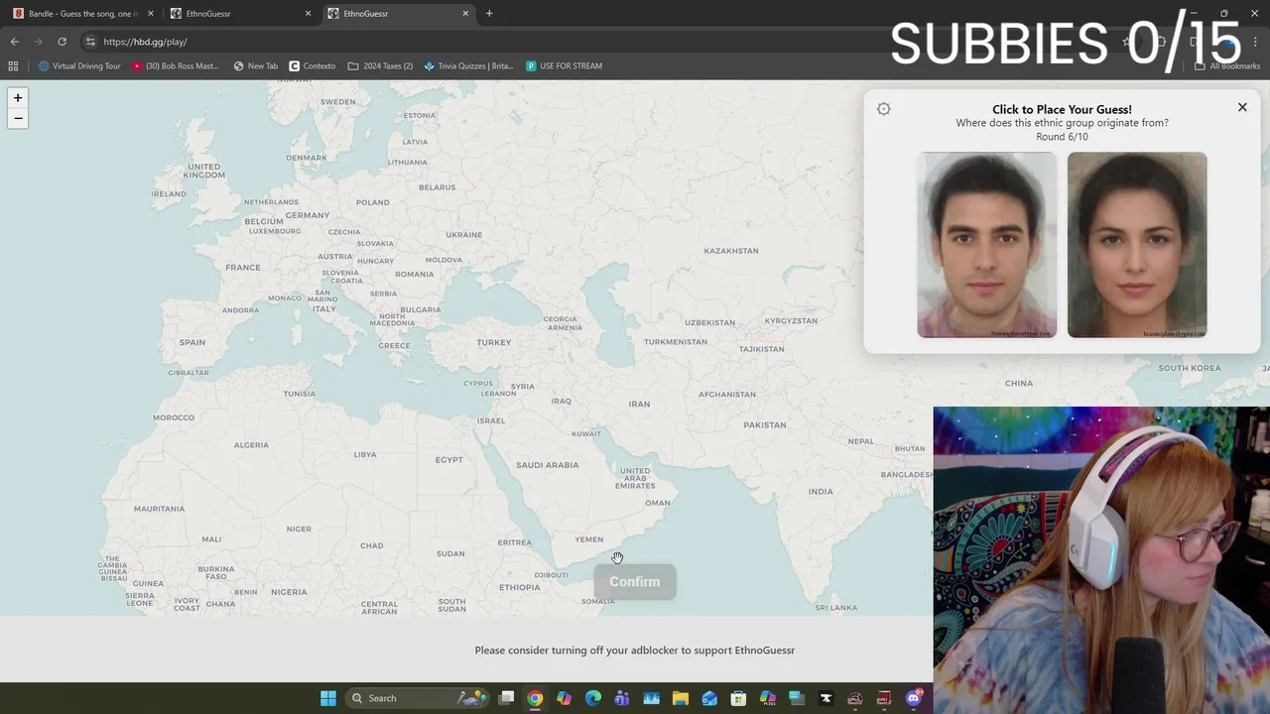Open Microsoft Teams from taskbar
The width and height of the screenshot is (1270, 714).
[622, 698]
